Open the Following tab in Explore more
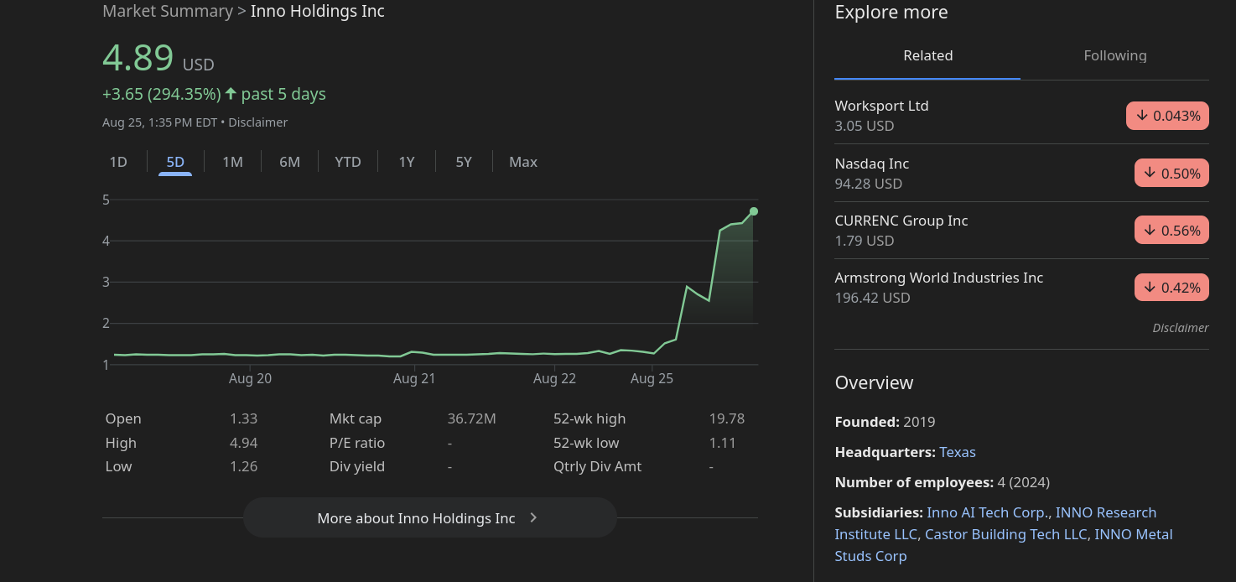This screenshot has width=1236, height=582. click(1114, 55)
